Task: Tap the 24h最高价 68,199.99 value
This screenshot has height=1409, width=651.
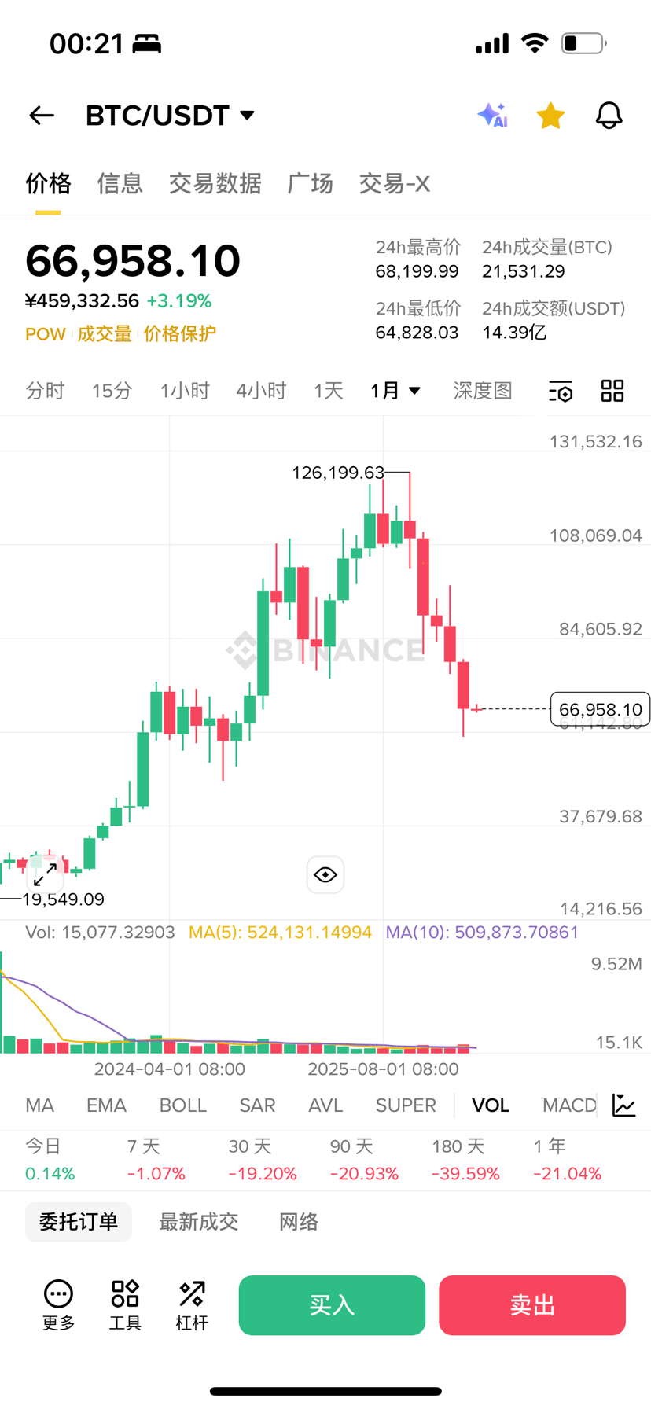Action: pyautogui.click(x=417, y=271)
